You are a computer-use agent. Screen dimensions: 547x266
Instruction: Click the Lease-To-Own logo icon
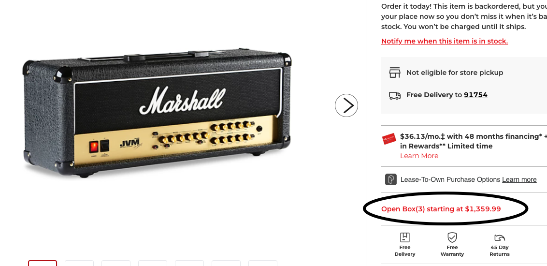tap(390, 179)
